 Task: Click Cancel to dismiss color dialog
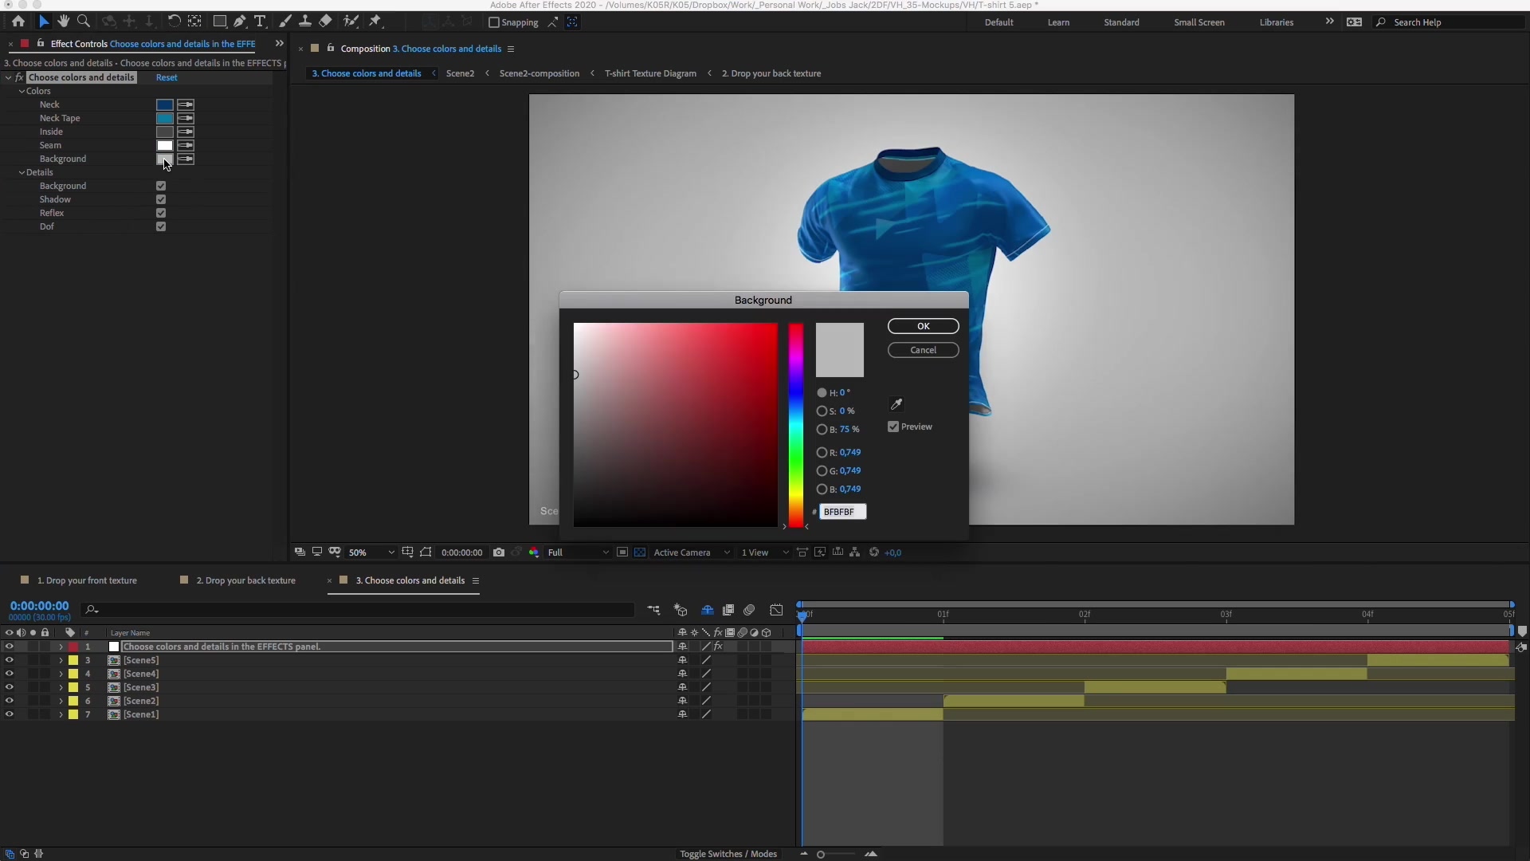coord(923,349)
